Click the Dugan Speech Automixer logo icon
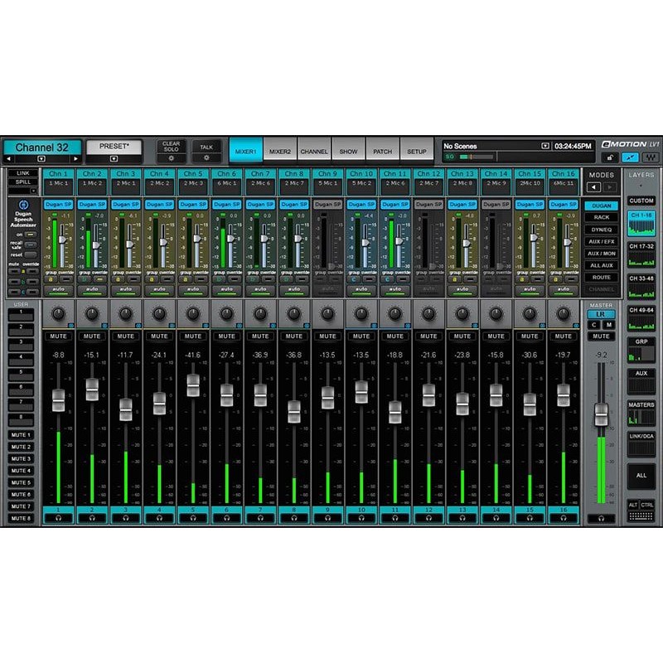Viewport: 663px width, 663px height. (x=23, y=204)
